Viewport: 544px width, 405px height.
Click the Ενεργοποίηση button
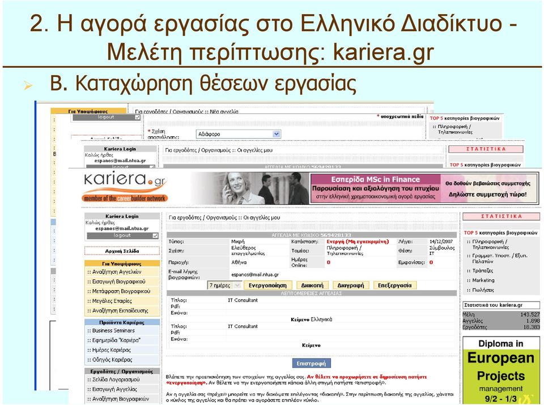click(267, 286)
